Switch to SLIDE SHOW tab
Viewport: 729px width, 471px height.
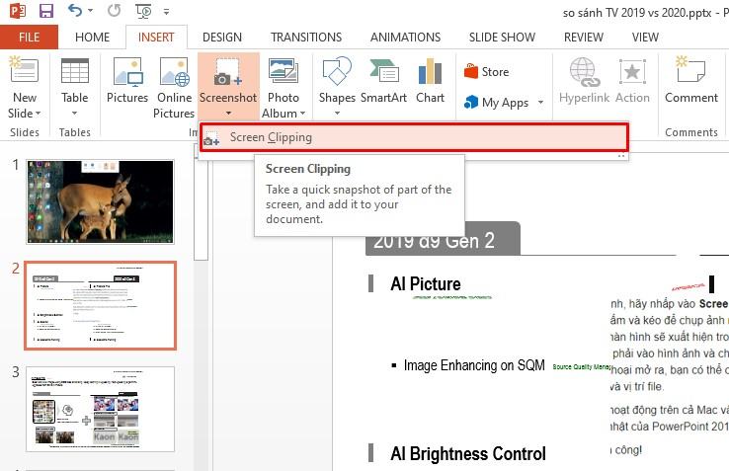502,38
